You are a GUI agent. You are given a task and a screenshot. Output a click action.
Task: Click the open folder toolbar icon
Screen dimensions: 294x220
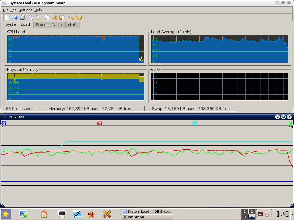(x=15, y=17)
